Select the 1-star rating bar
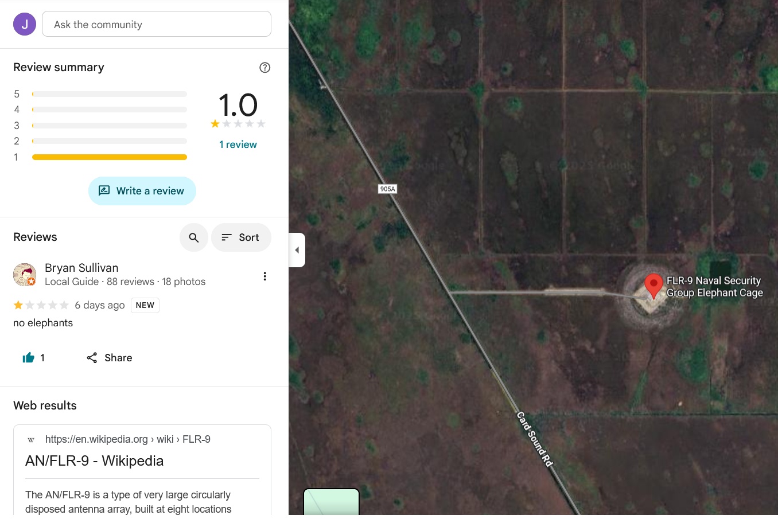 click(x=110, y=157)
